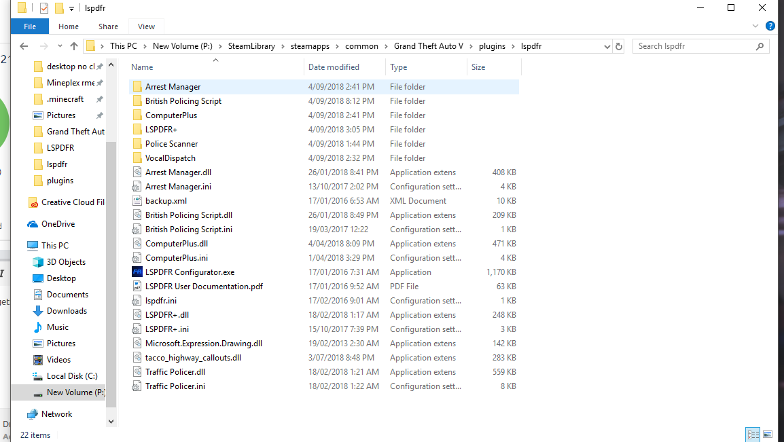Expand path arrow after This PC

(145, 46)
